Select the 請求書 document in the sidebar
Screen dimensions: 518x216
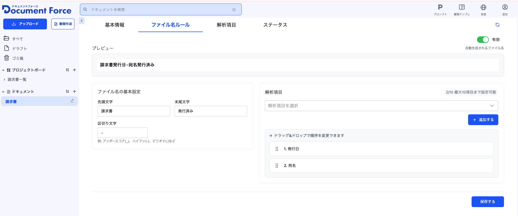39,101
